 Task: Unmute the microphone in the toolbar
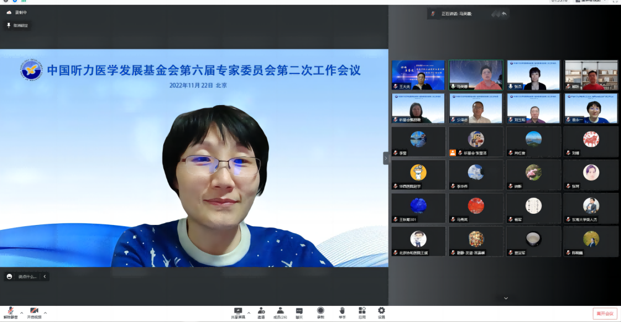pos(11,311)
